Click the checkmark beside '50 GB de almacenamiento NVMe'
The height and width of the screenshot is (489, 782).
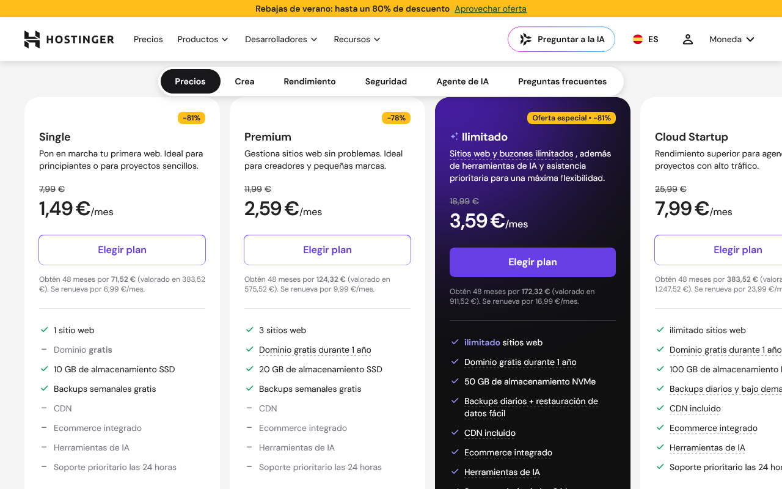[x=455, y=381]
